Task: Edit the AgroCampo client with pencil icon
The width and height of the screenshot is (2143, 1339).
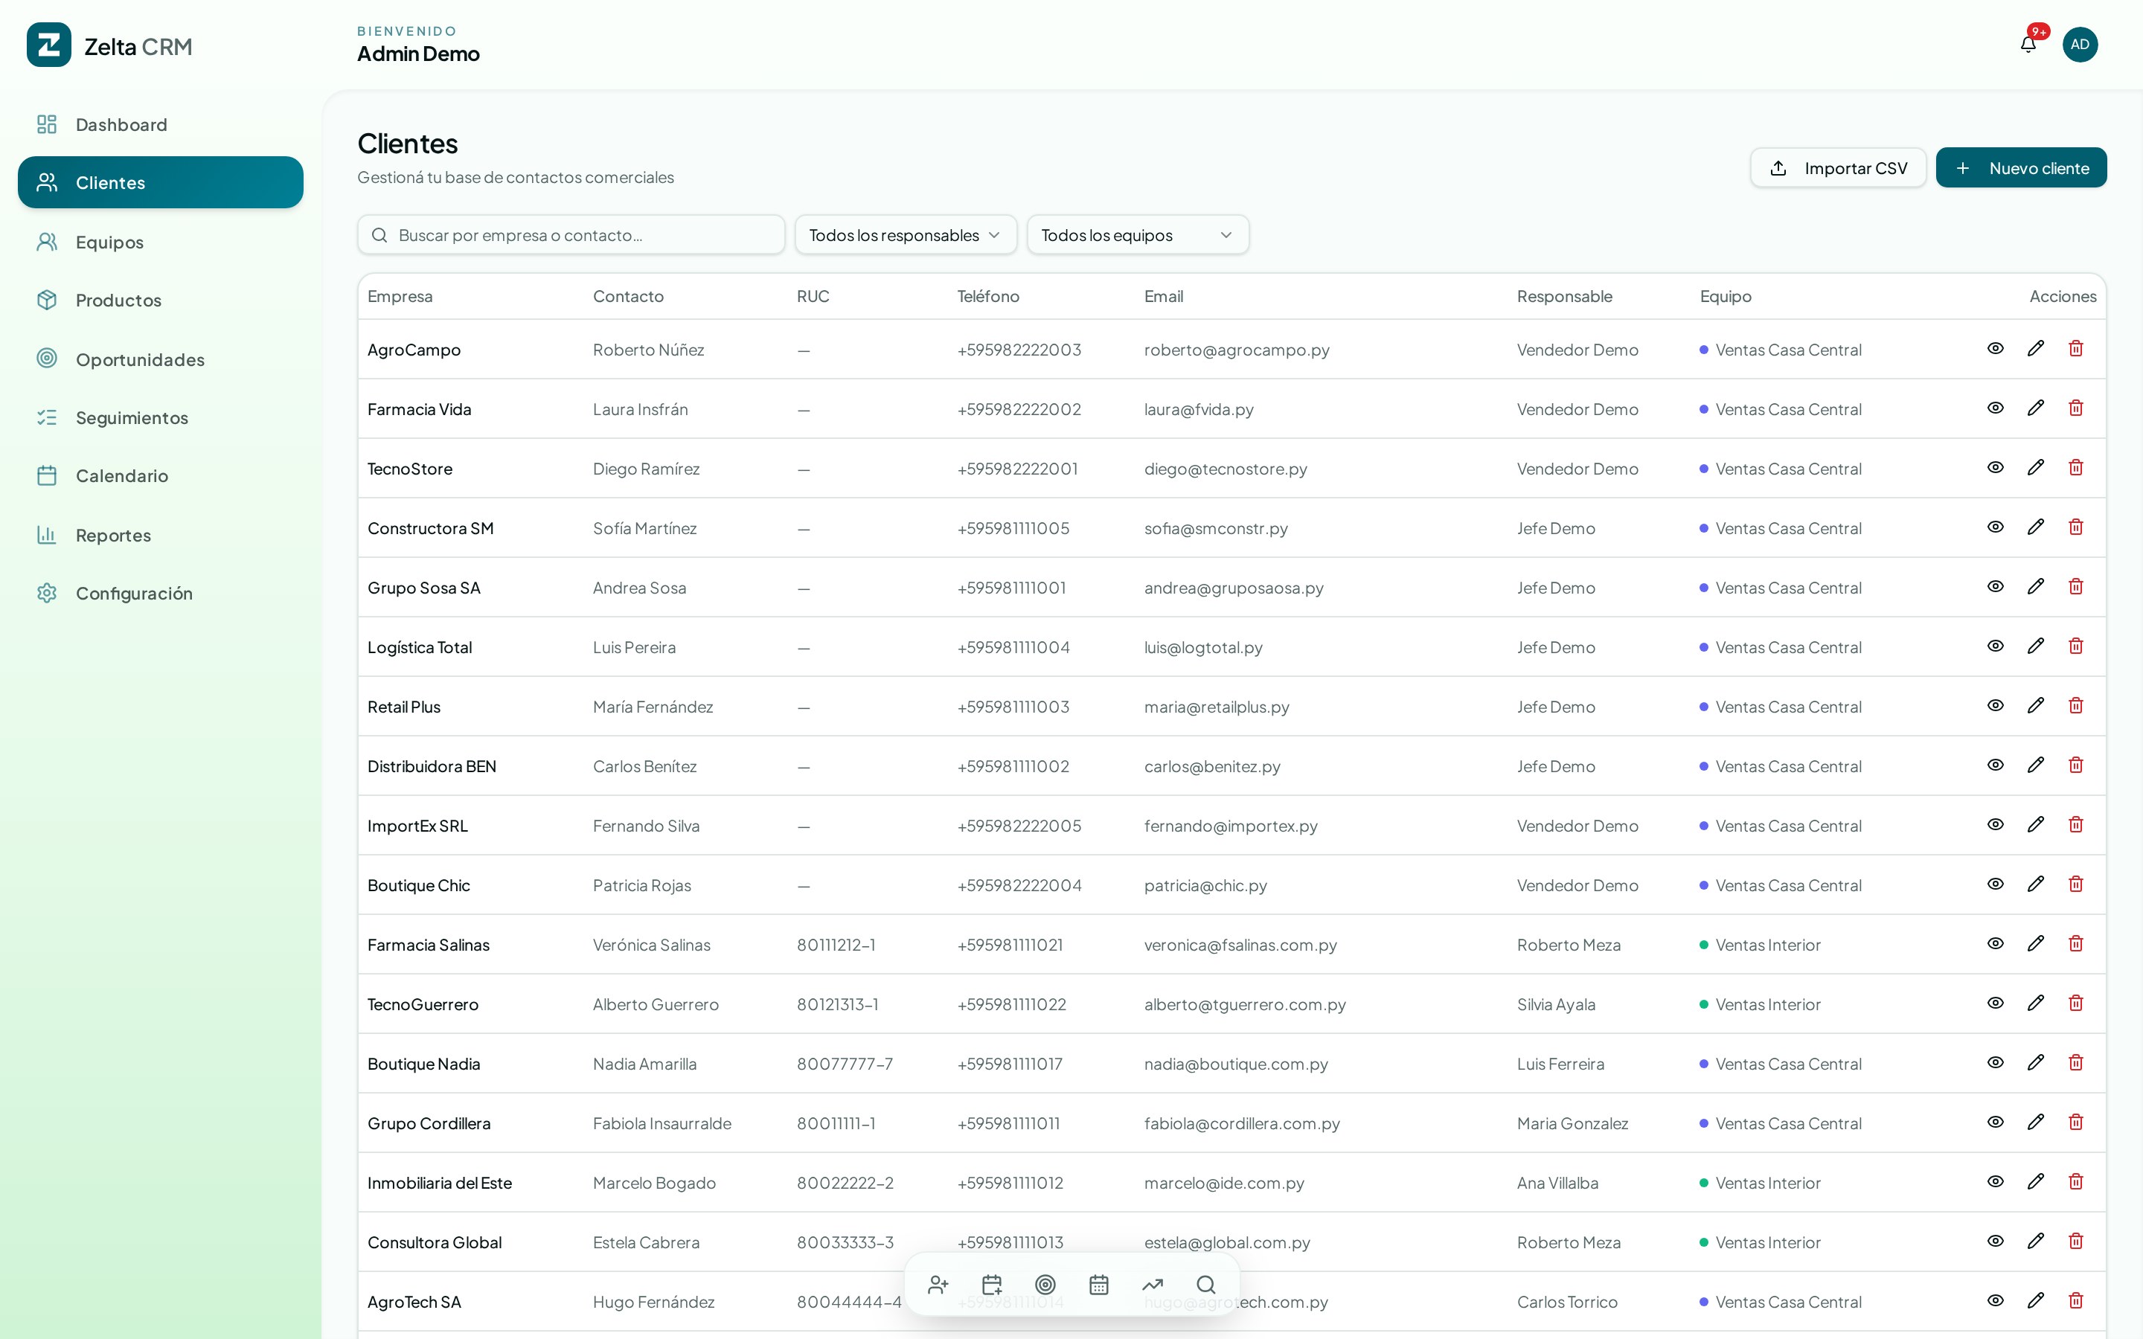Action: [x=2036, y=349]
